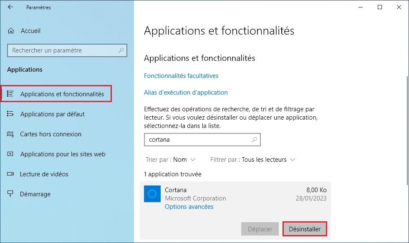
Task: Click the blue Cortana application icon
Action: pos(152,194)
